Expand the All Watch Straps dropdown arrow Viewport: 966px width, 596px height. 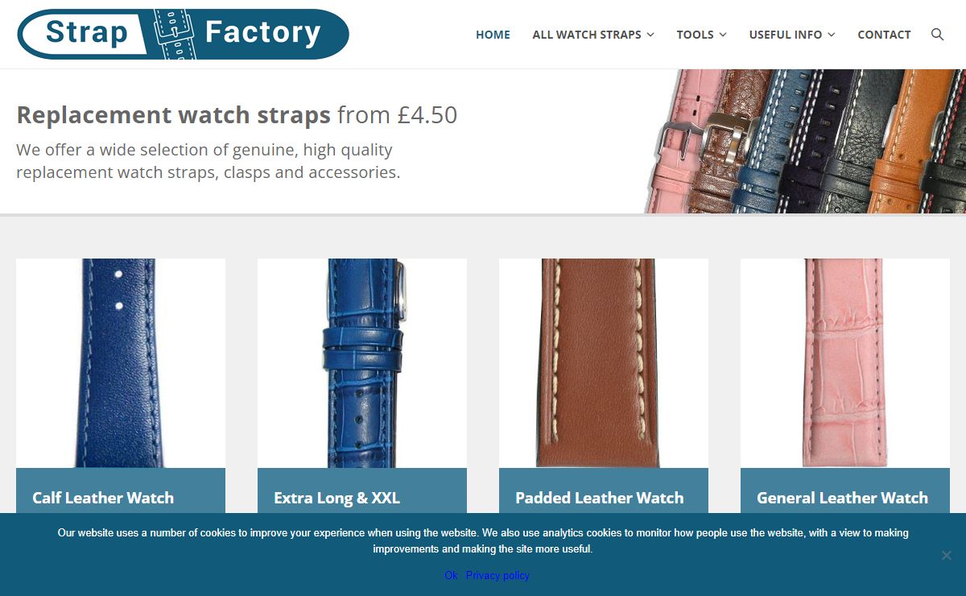point(650,35)
